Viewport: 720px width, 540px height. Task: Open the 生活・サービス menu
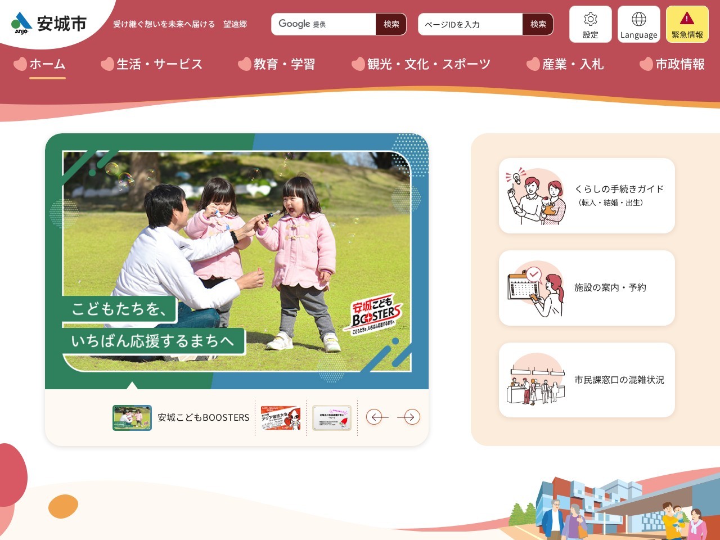coord(152,64)
